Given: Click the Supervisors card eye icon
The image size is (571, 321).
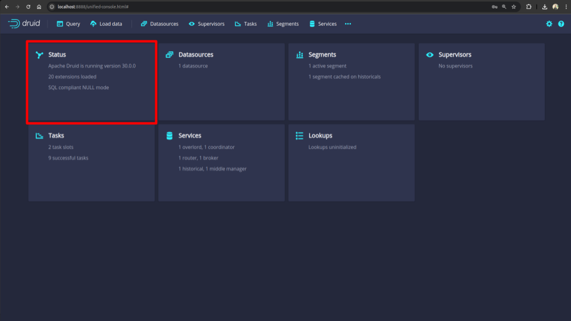Looking at the screenshot, I should 430,55.
